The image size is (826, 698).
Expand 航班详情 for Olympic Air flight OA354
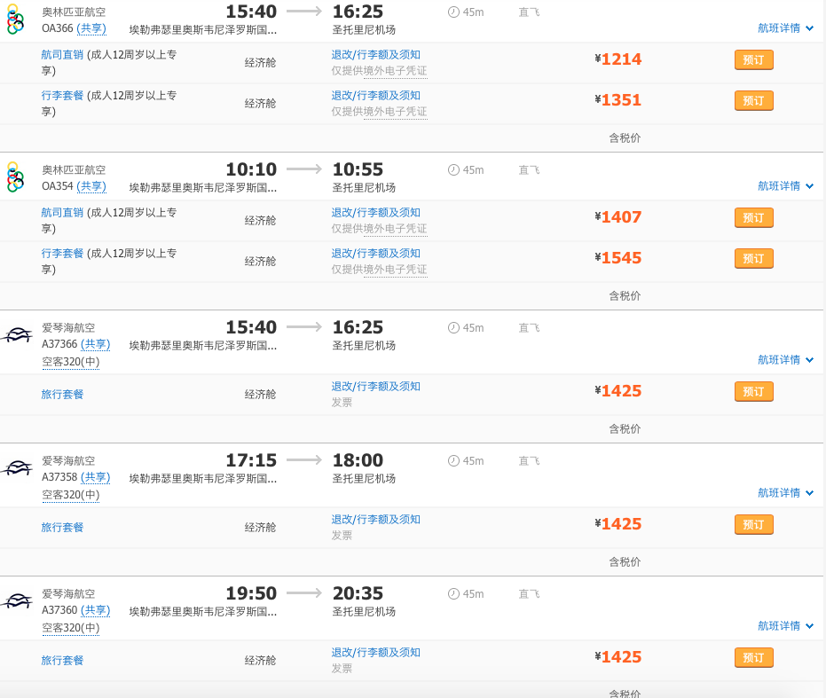(x=784, y=186)
